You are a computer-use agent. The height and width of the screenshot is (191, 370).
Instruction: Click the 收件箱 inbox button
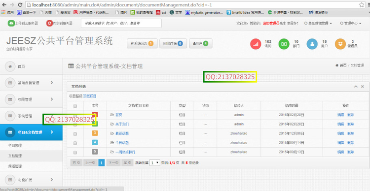173,44
